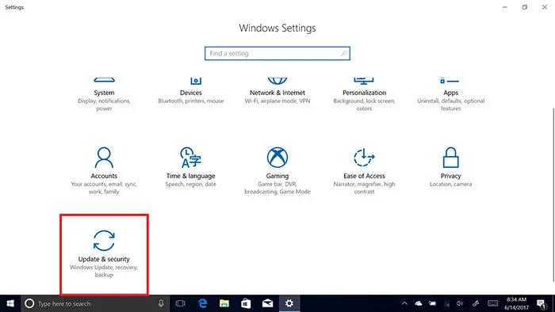Click the magnifier icon in the settings search box

tap(343, 53)
